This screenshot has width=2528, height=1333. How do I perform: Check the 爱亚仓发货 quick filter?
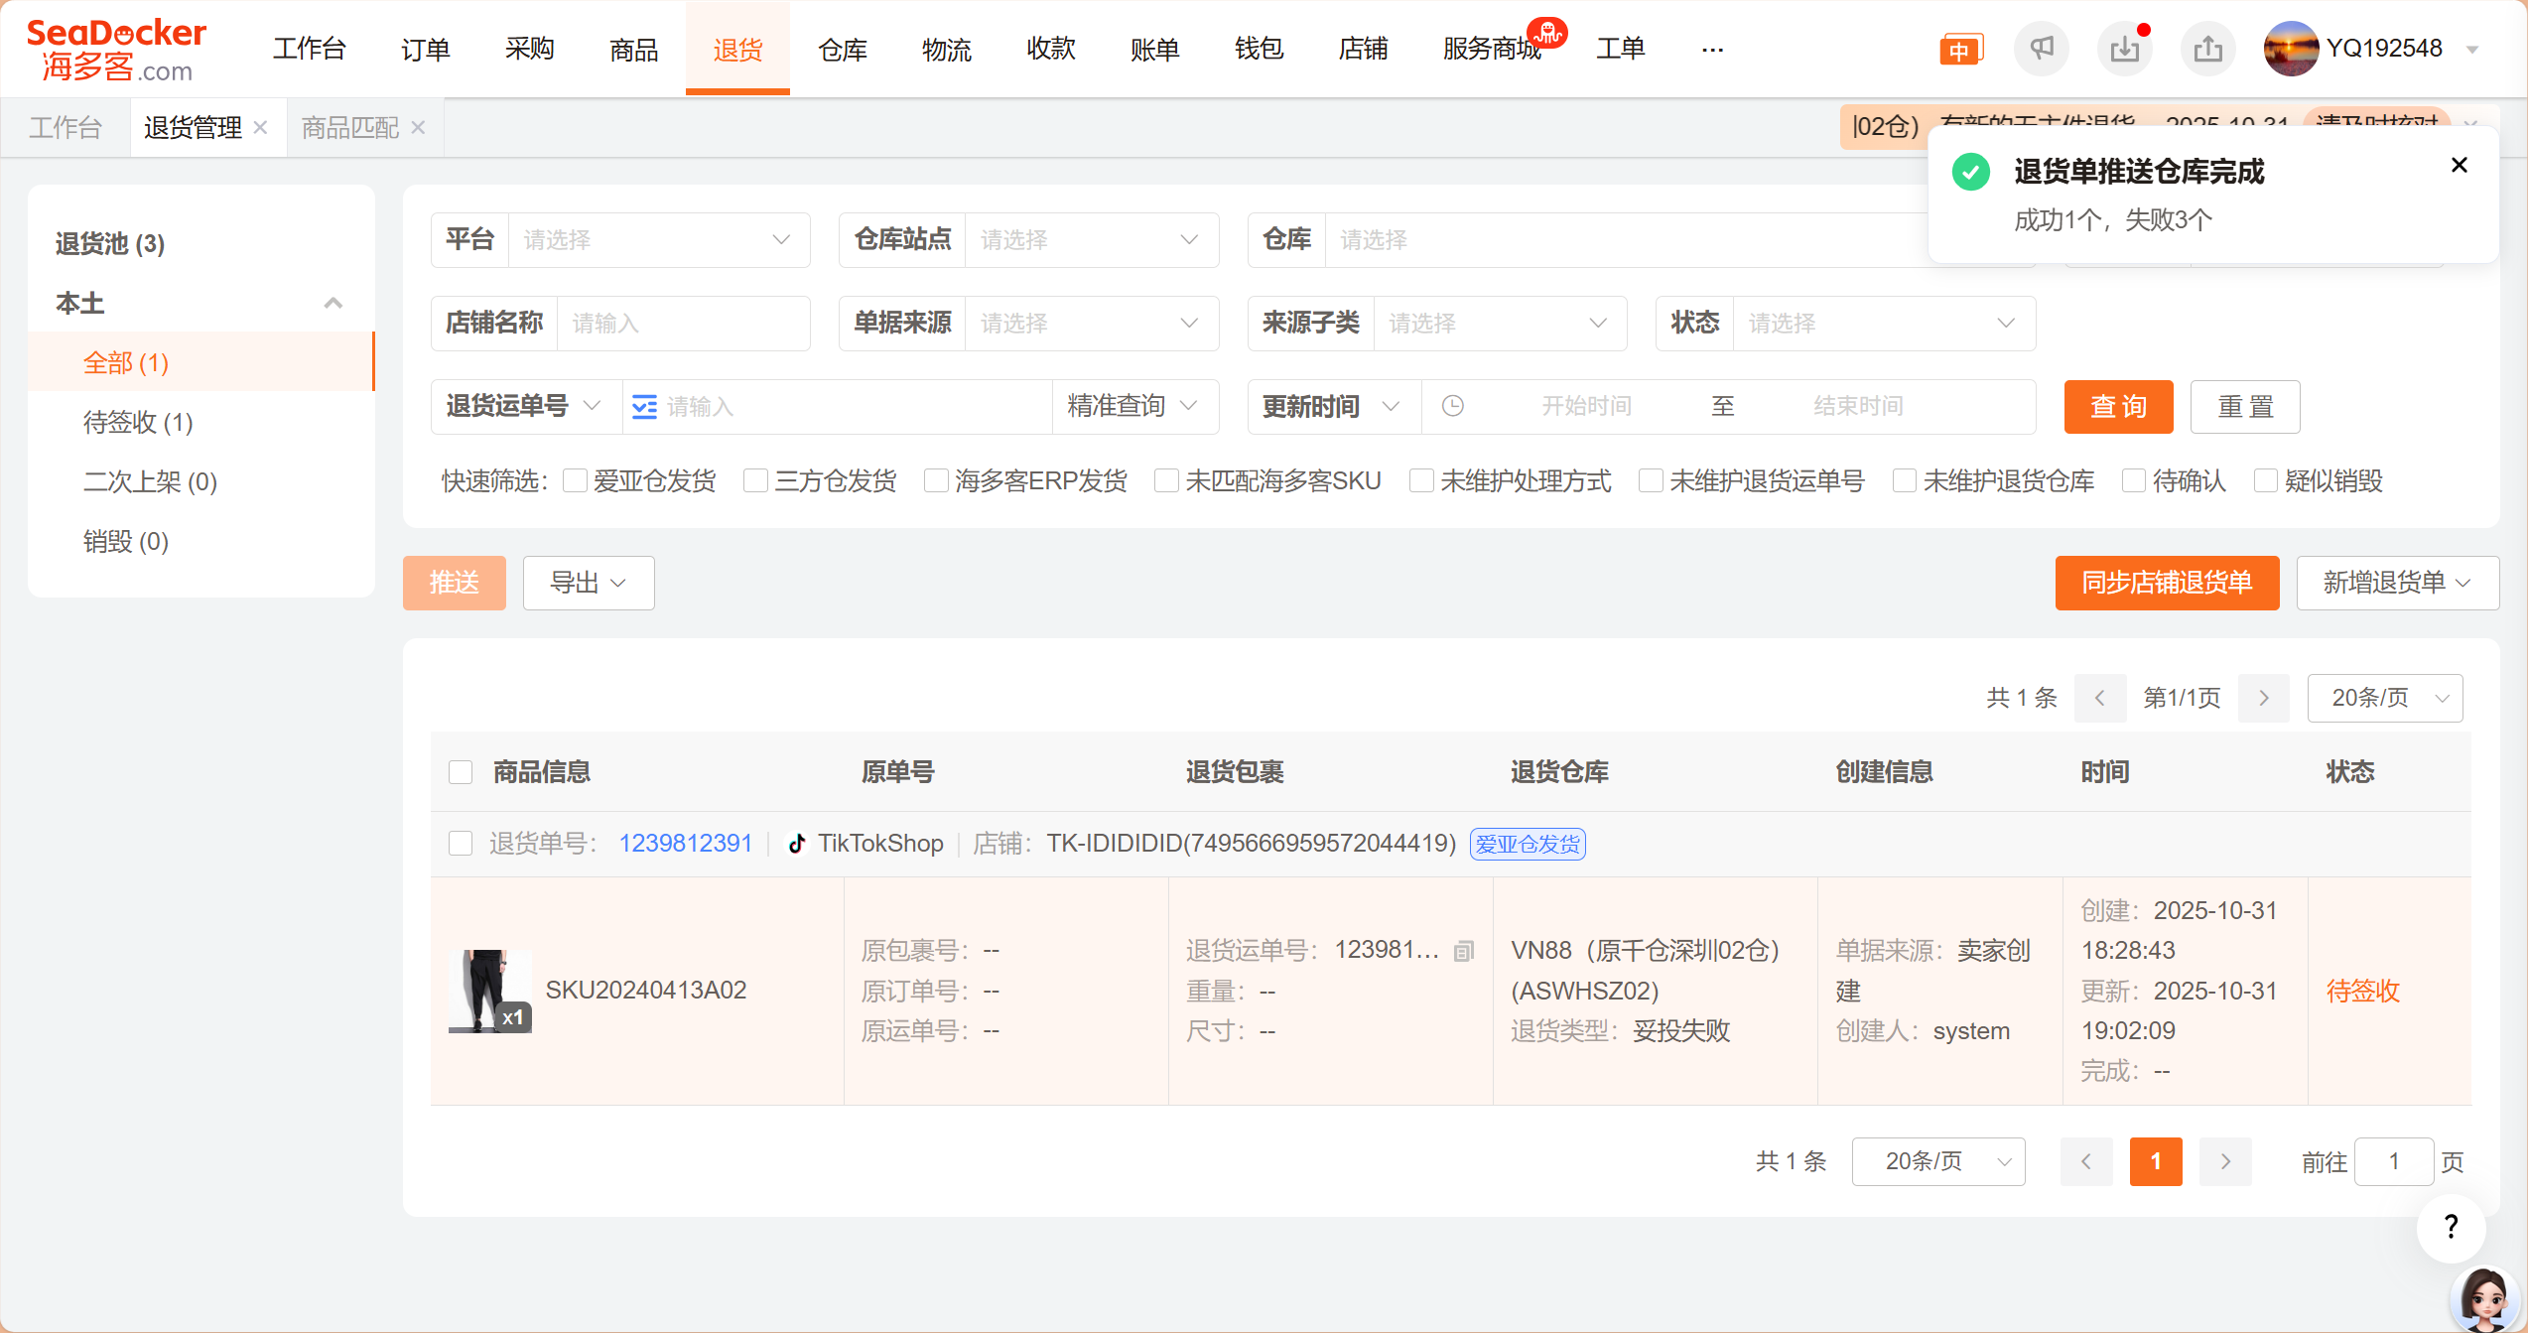[575, 481]
